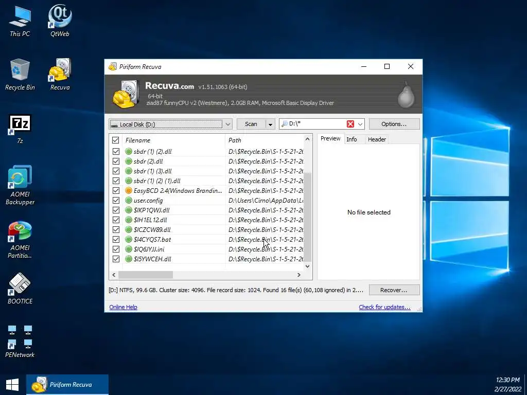Click the Recuva hard-hat logo in header
This screenshot has height=395, width=527.
[126, 94]
